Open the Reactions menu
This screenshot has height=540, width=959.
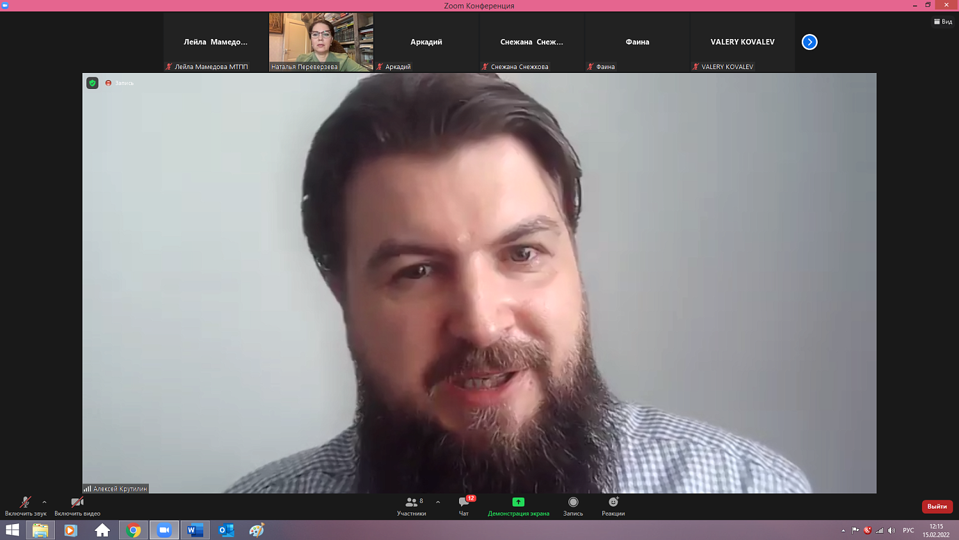(612, 506)
